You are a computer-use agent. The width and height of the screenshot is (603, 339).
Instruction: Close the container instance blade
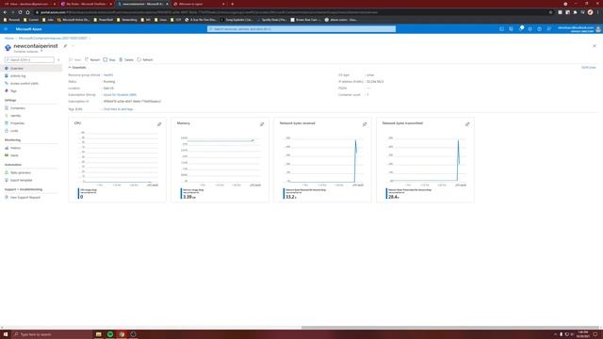pos(595,46)
